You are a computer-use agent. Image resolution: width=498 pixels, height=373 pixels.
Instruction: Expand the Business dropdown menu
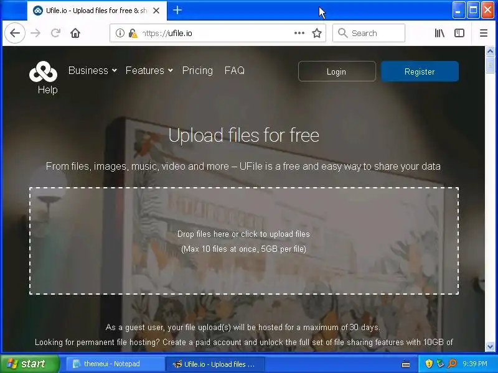pyautogui.click(x=92, y=70)
